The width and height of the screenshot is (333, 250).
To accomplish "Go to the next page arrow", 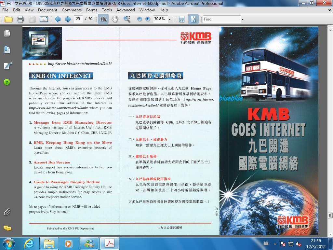I will tap(68, 19).
